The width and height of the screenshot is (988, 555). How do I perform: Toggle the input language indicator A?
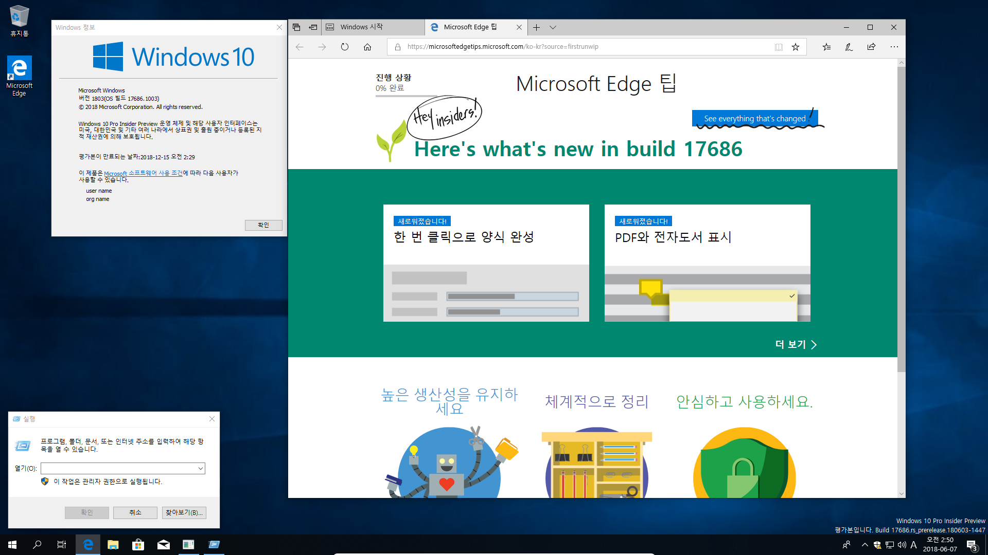point(914,545)
